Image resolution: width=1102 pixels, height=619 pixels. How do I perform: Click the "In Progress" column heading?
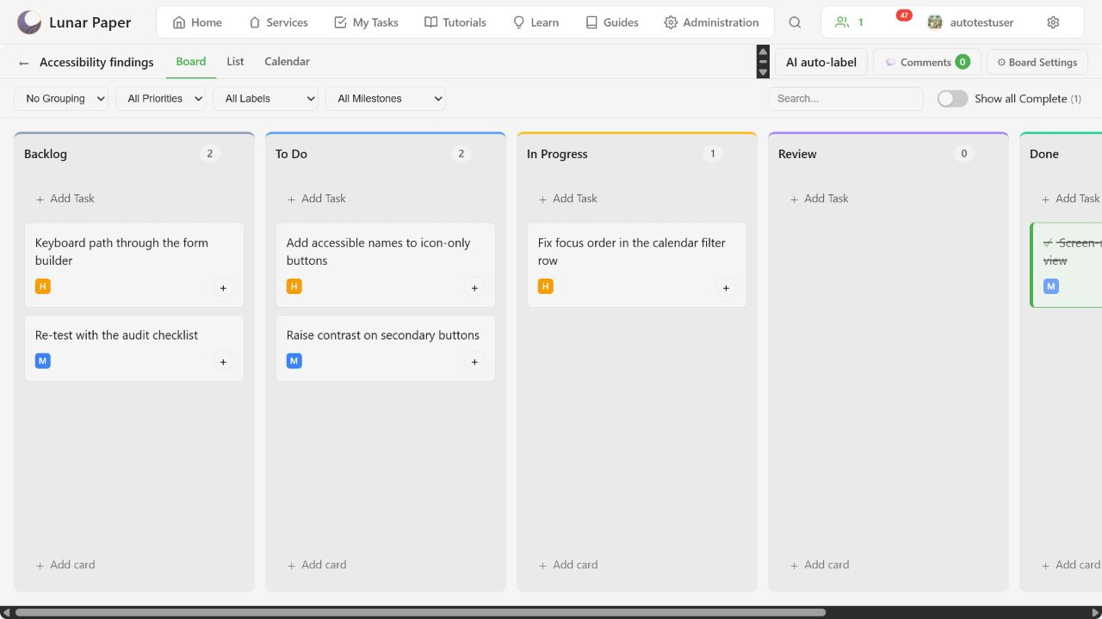coord(557,154)
